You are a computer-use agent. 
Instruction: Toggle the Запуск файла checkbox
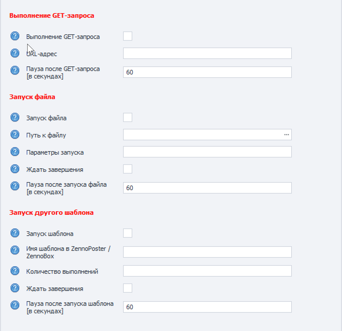(x=128, y=117)
